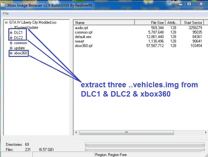Select the update folder in tree
This screenshot has height=157, width=208.
click(19, 48)
